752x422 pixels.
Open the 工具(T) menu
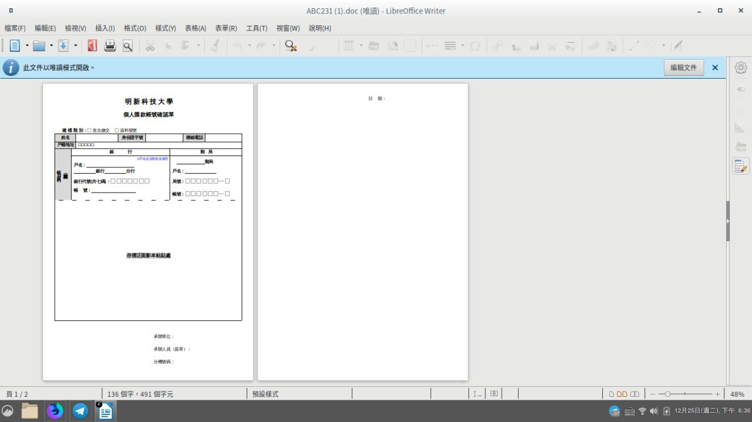coord(257,28)
